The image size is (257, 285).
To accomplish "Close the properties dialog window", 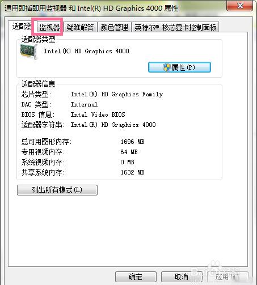I will click(239, 6).
